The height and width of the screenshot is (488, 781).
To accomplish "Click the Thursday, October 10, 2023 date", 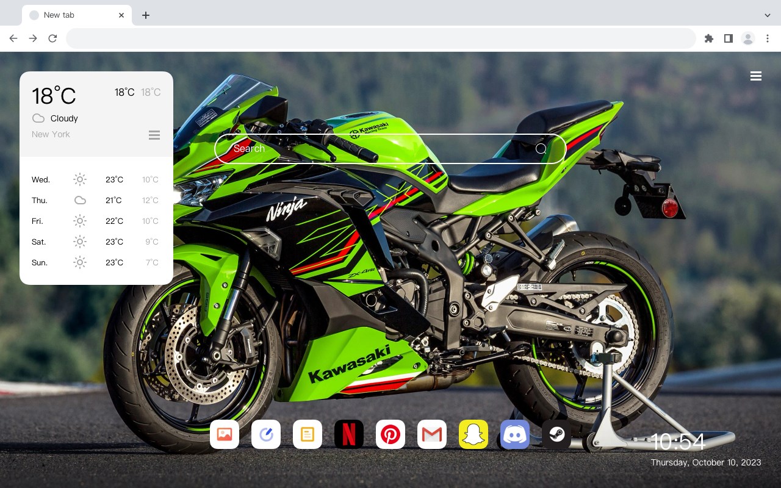I will coord(706,462).
